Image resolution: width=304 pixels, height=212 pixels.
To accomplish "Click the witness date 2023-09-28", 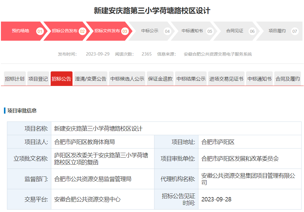I will pyautogui.click(x=216, y=199).
